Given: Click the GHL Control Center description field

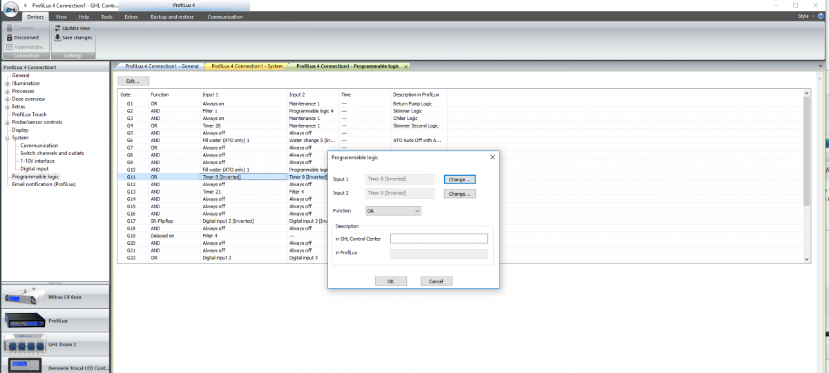Looking at the screenshot, I should 439,239.
